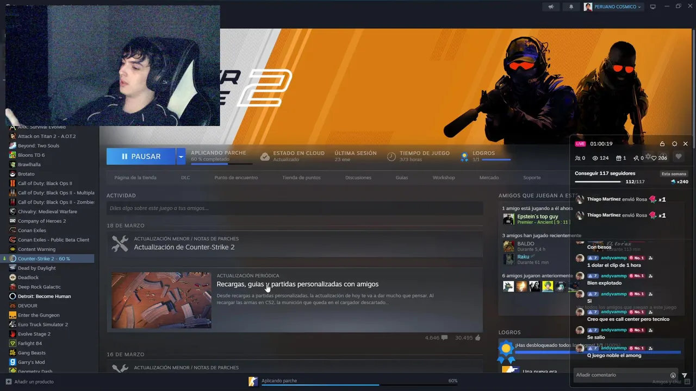Open friend Raku's profile

523,257
